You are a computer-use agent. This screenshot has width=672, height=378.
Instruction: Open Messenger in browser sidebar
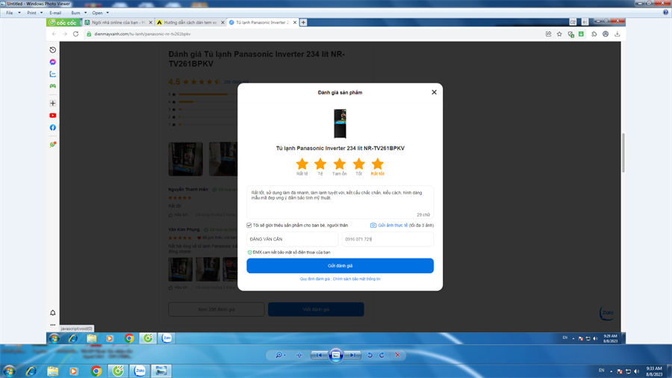53,62
